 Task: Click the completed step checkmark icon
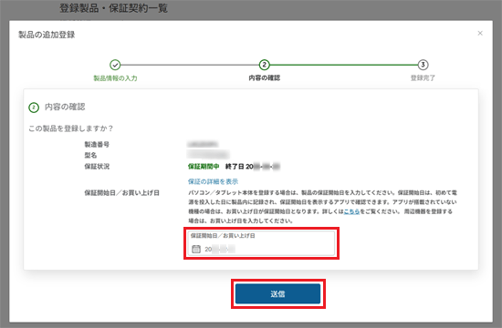point(115,65)
